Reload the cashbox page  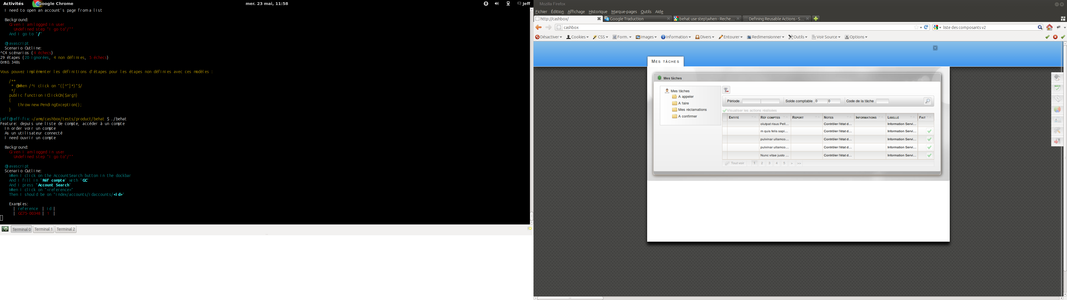tap(927, 27)
